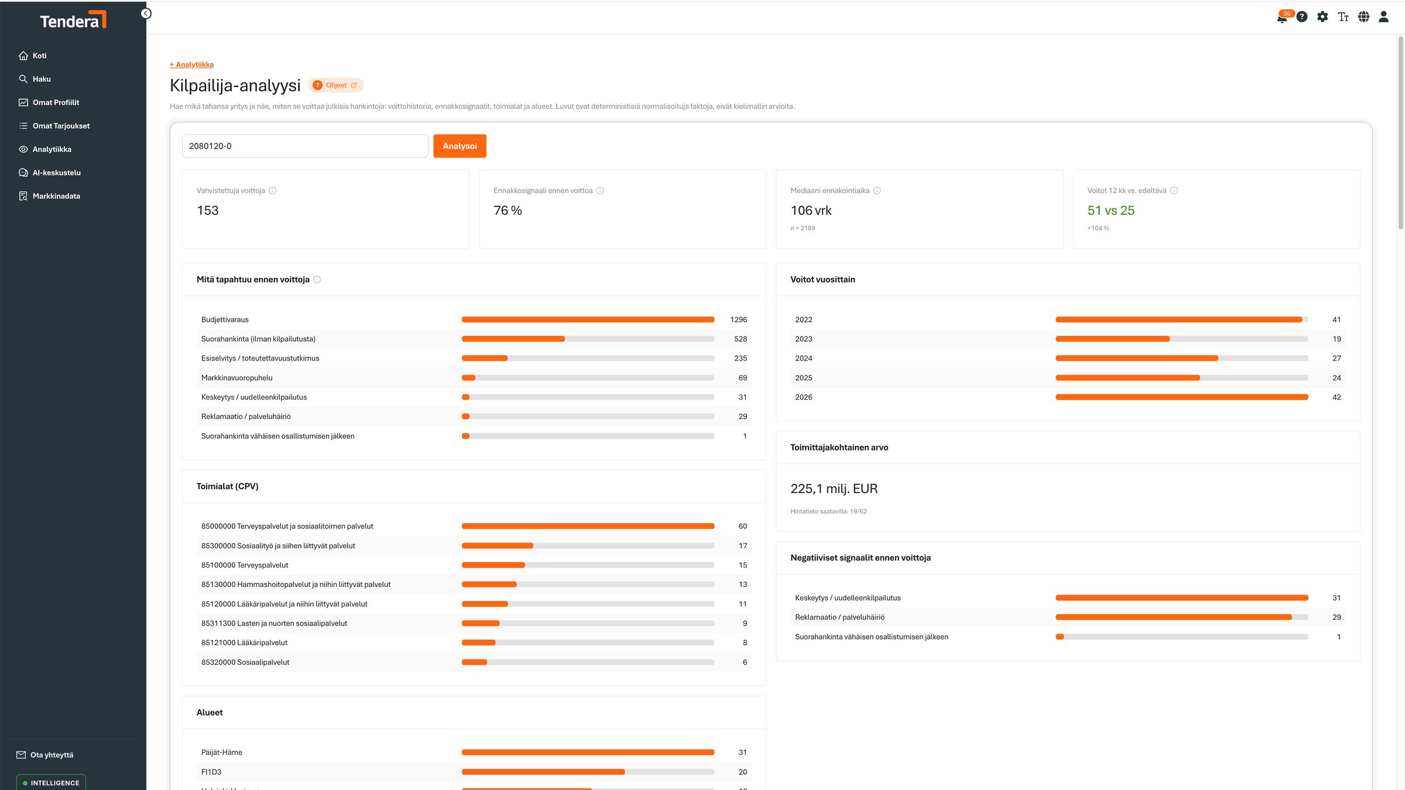The image size is (1405, 790).
Task: Open the language globe menu
Action: click(x=1363, y=17)
